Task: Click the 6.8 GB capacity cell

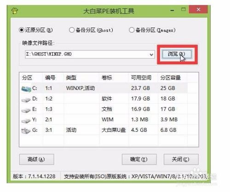Action: pos(168,130)
